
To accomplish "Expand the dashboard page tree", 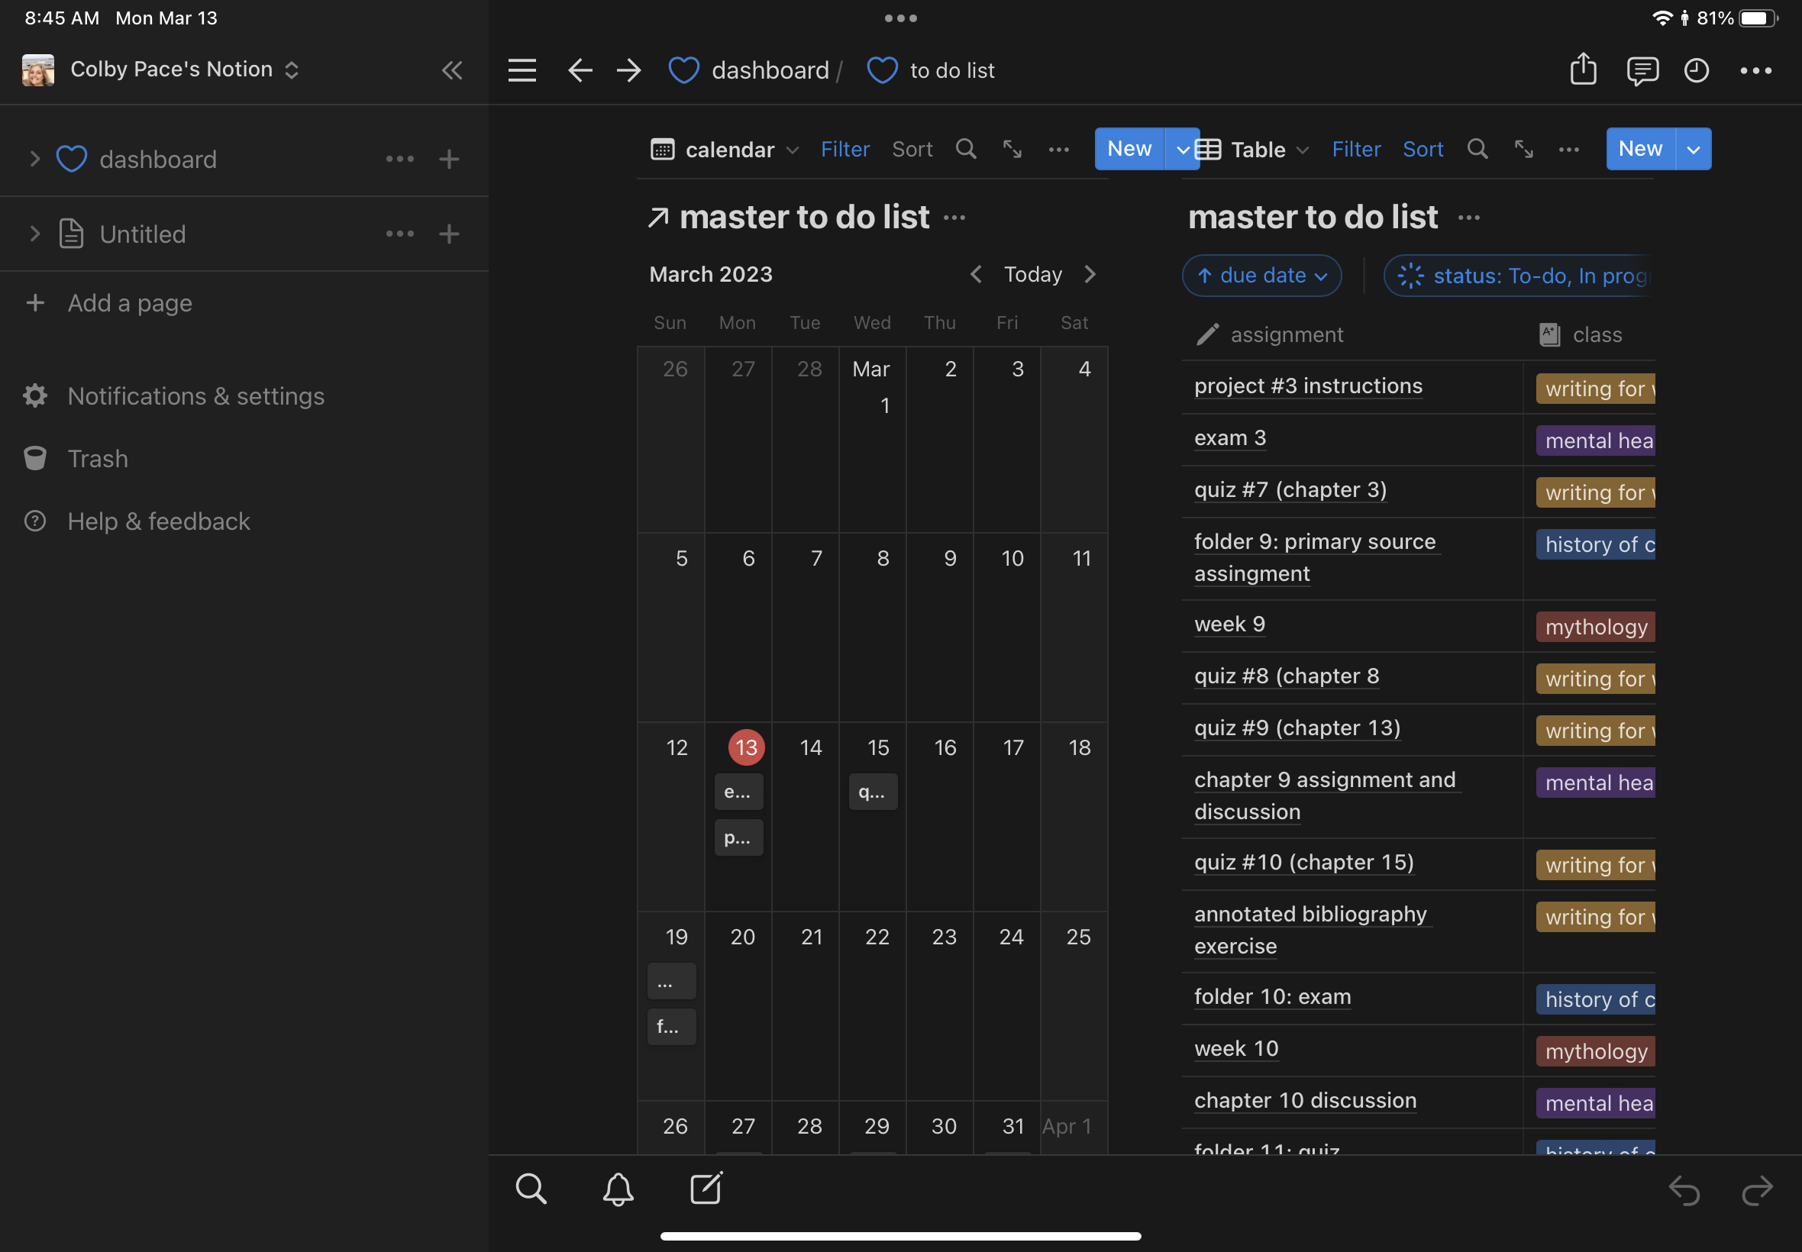I will tap(34, 160).
